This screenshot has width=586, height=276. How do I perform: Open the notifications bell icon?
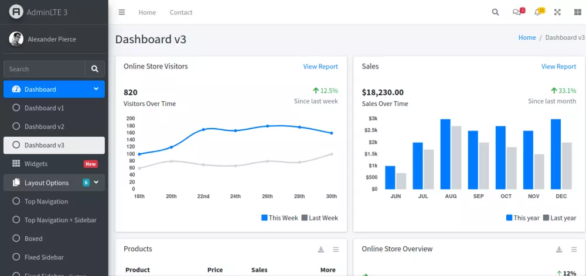point(538,12)
